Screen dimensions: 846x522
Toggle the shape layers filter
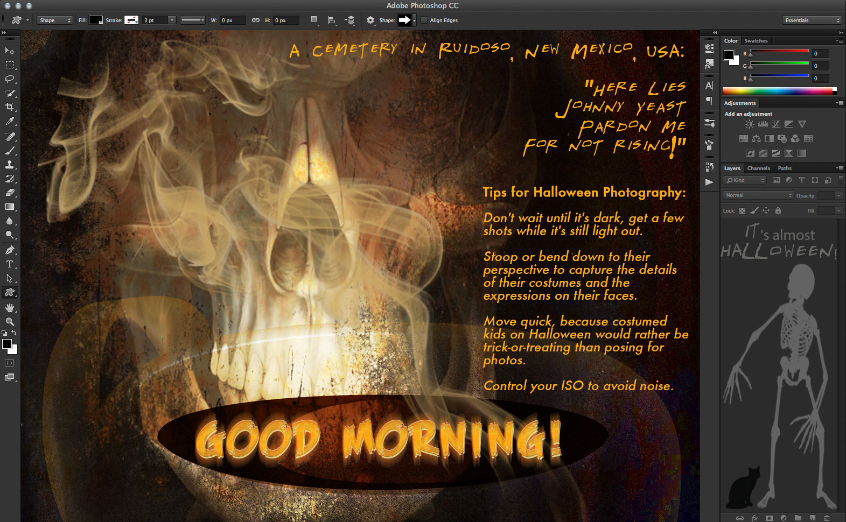(x=815, y=180)
